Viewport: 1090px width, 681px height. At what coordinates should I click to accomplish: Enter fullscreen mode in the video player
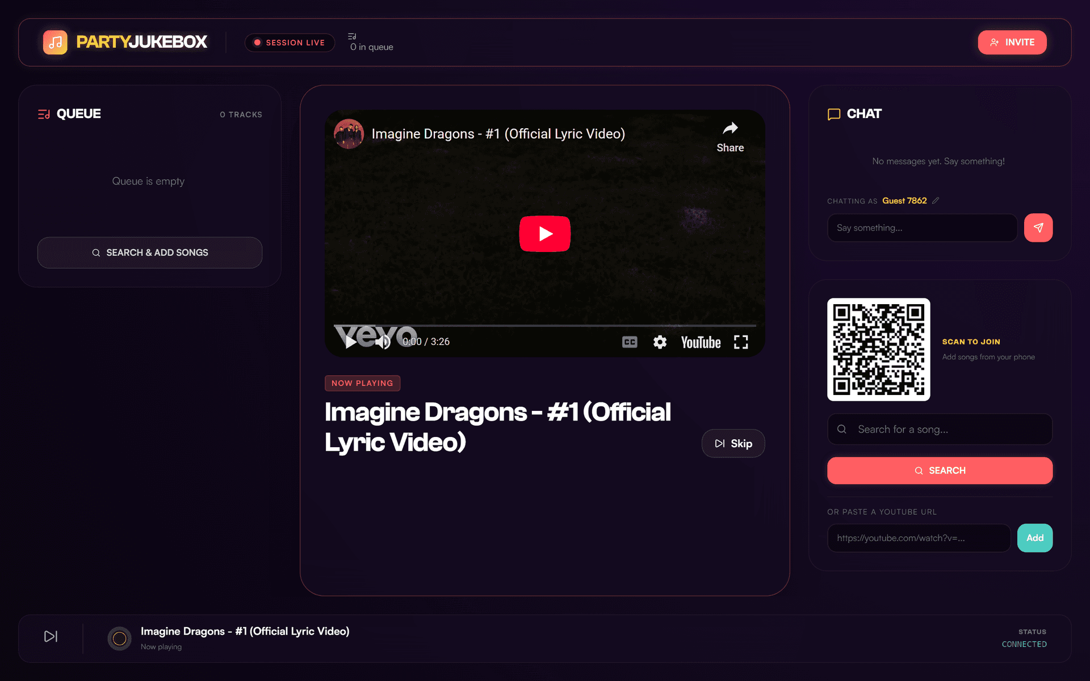740,342
